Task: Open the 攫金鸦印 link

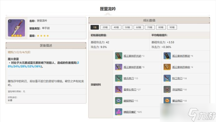Action: [x=177, y=101]
